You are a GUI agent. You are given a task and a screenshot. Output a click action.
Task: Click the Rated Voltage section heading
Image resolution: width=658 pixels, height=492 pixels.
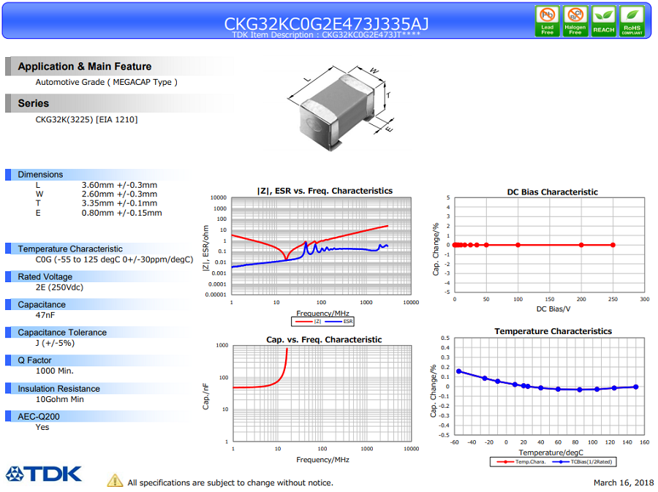click(45, 277)
